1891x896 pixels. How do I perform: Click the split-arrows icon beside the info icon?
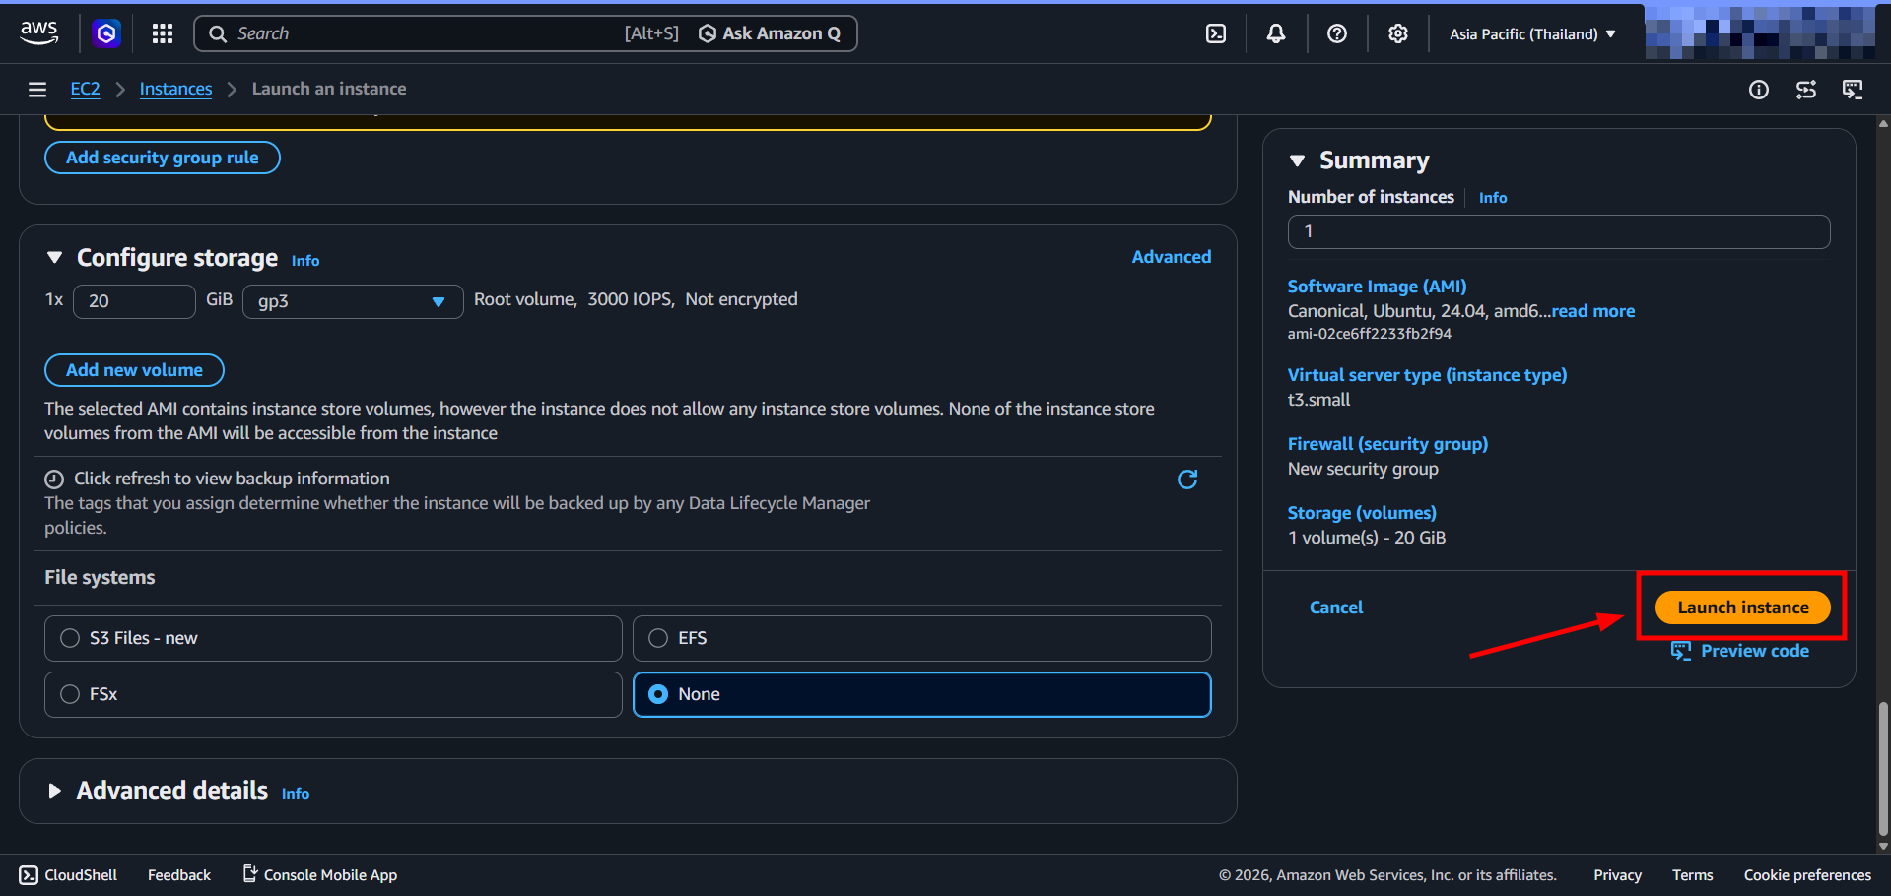pyautogui.click(x=1806, y=90)
